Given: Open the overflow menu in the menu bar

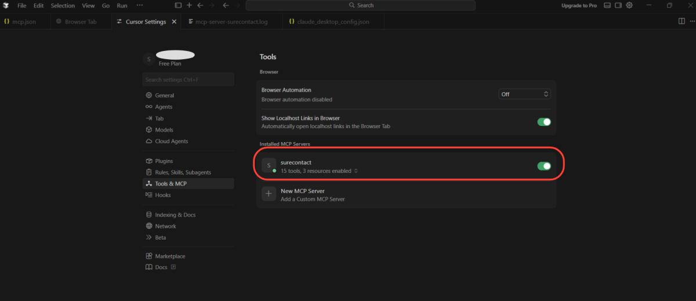Looking at the screenshot, I should click(x=139, y=5).
